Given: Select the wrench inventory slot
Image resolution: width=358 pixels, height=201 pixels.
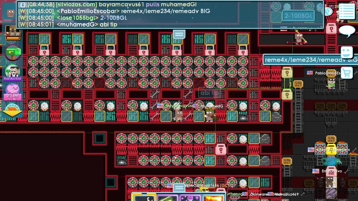Looking at the screenshot, I should (144, 198).
